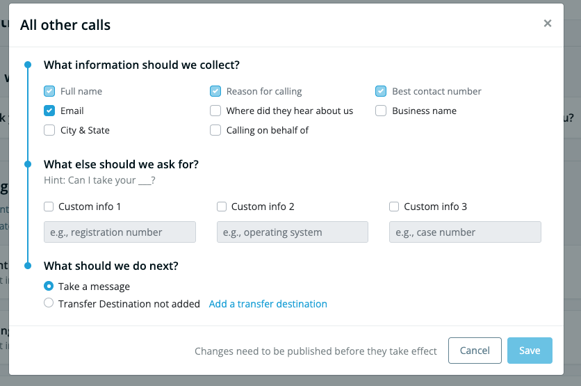The image size is (581, 386).
Task: Click the operating system input field
Action: pyautogui.click(x=293, y=232)
